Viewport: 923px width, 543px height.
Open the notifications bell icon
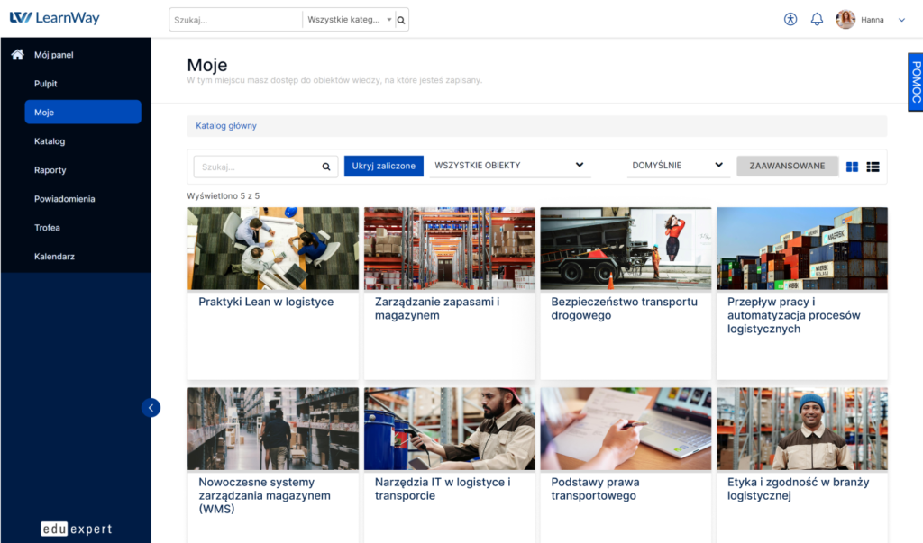coord(817,19)
